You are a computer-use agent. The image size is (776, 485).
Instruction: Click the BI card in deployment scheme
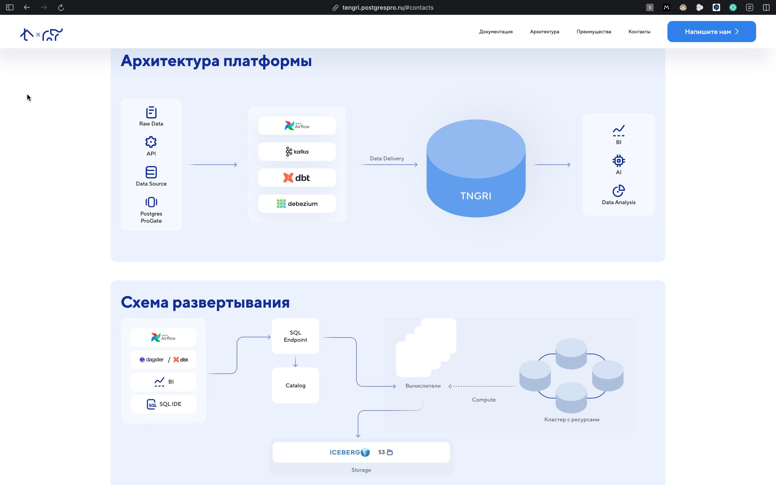click(163, 382)
